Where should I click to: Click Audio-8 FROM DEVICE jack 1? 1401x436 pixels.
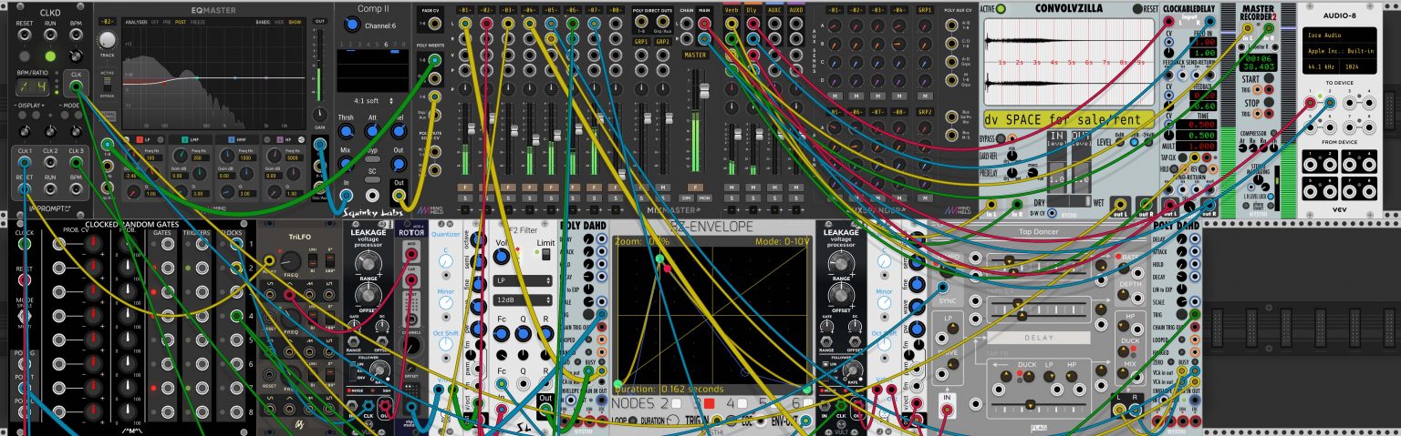[1311, 164]
